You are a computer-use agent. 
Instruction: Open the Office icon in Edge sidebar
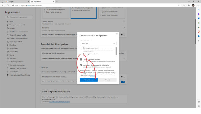point(198,32)
